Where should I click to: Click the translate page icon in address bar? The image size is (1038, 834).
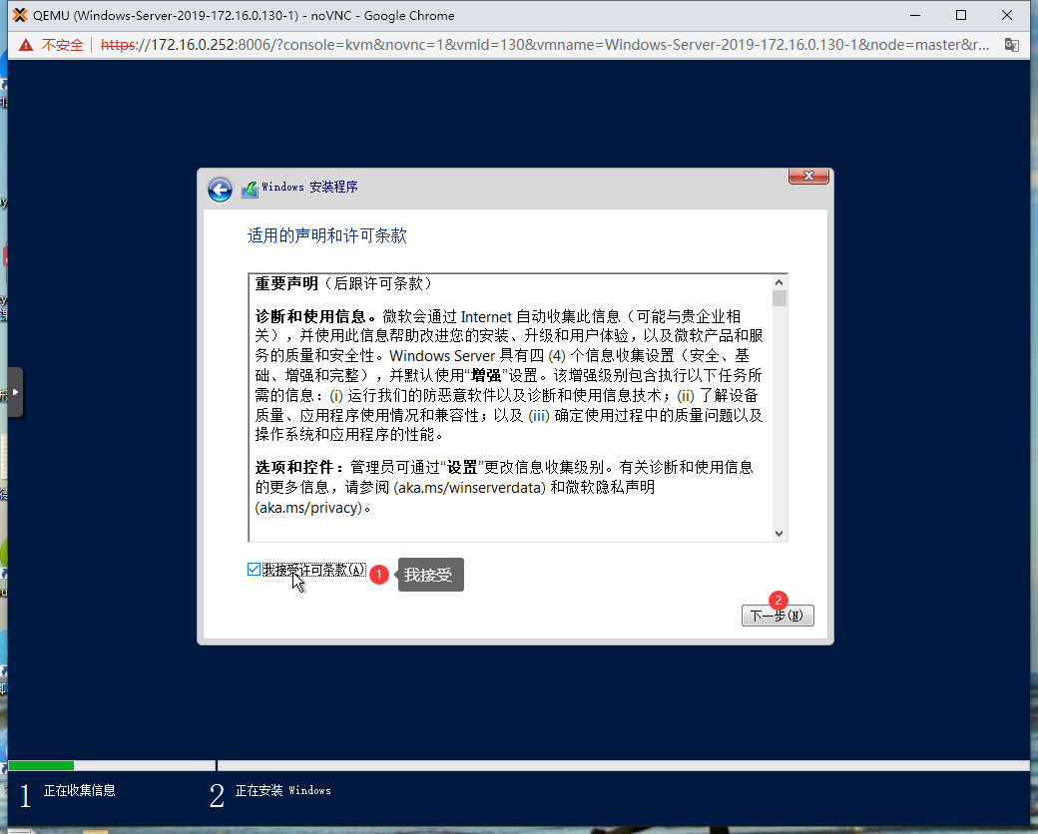point(1011,45)
